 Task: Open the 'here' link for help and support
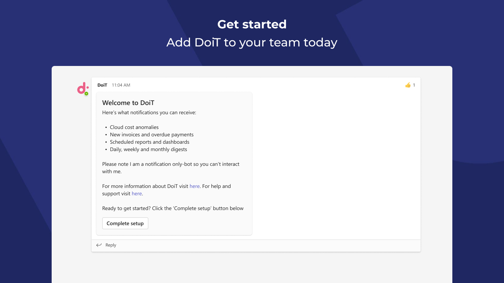tap(137, 194)
